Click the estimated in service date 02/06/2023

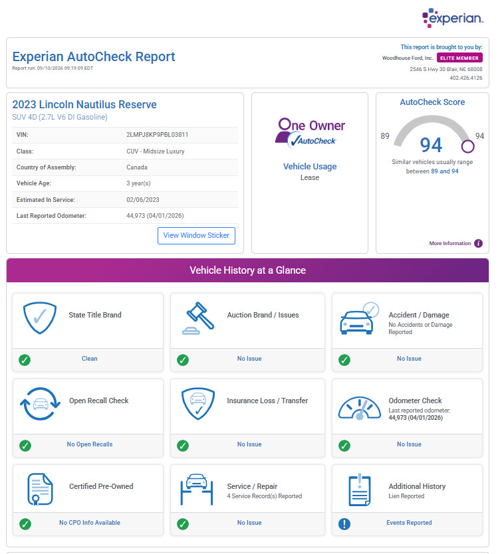(x=143, y=200)
